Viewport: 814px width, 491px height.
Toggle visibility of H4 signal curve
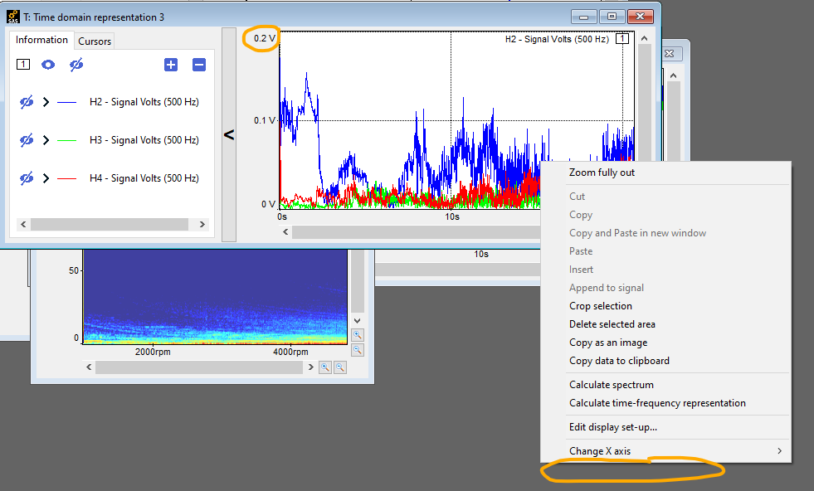pyautogui.click(x=27, y=178)
